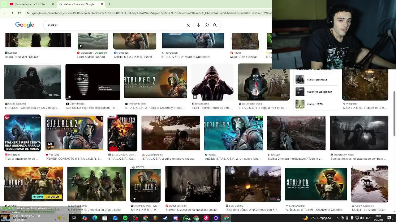Screen dimensions: 396x222
Task: Open Task View on the taskbar
Action: (x=74, y=218)
